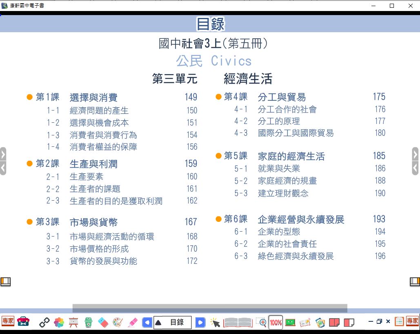Expand the right-edge panel with the upper arrow

(416, 154)
